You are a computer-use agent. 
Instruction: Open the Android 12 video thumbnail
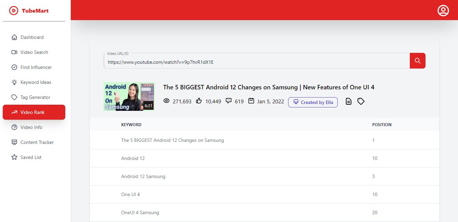coord(129,97)
